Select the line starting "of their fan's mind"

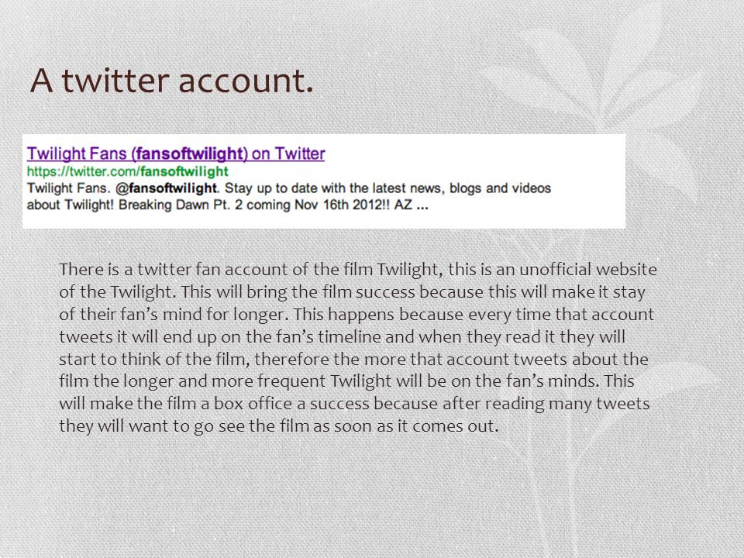(x=356, y=314)
